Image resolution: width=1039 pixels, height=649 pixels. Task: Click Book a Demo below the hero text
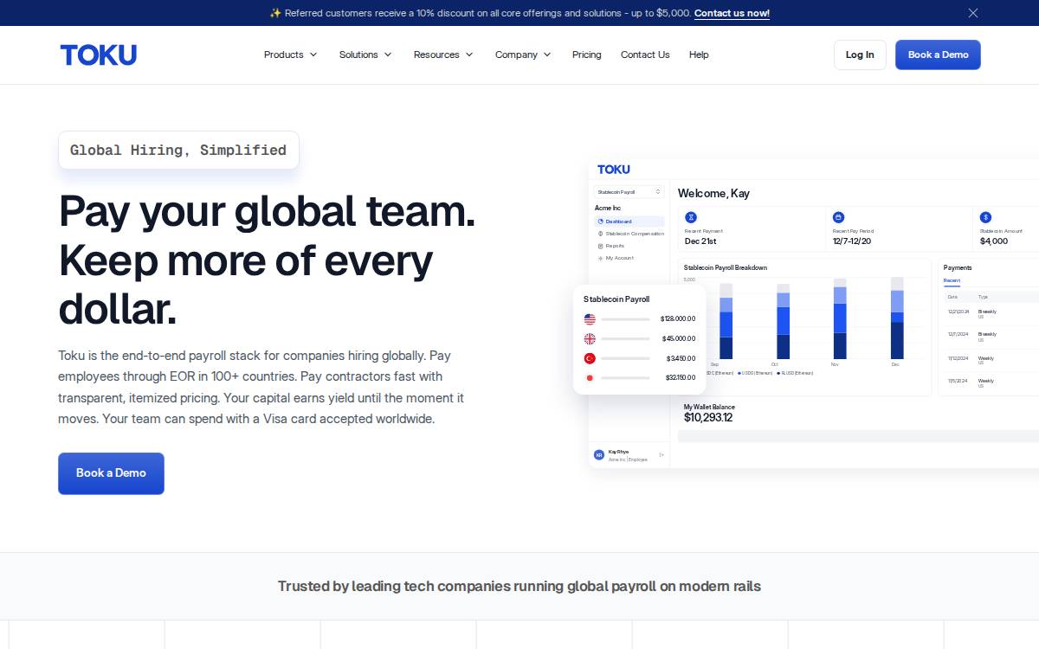click(111, 473)
